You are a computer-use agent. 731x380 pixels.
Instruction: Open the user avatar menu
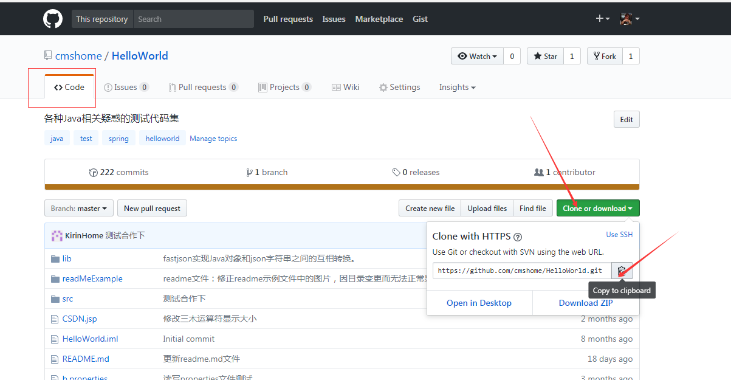coord(630,19)
